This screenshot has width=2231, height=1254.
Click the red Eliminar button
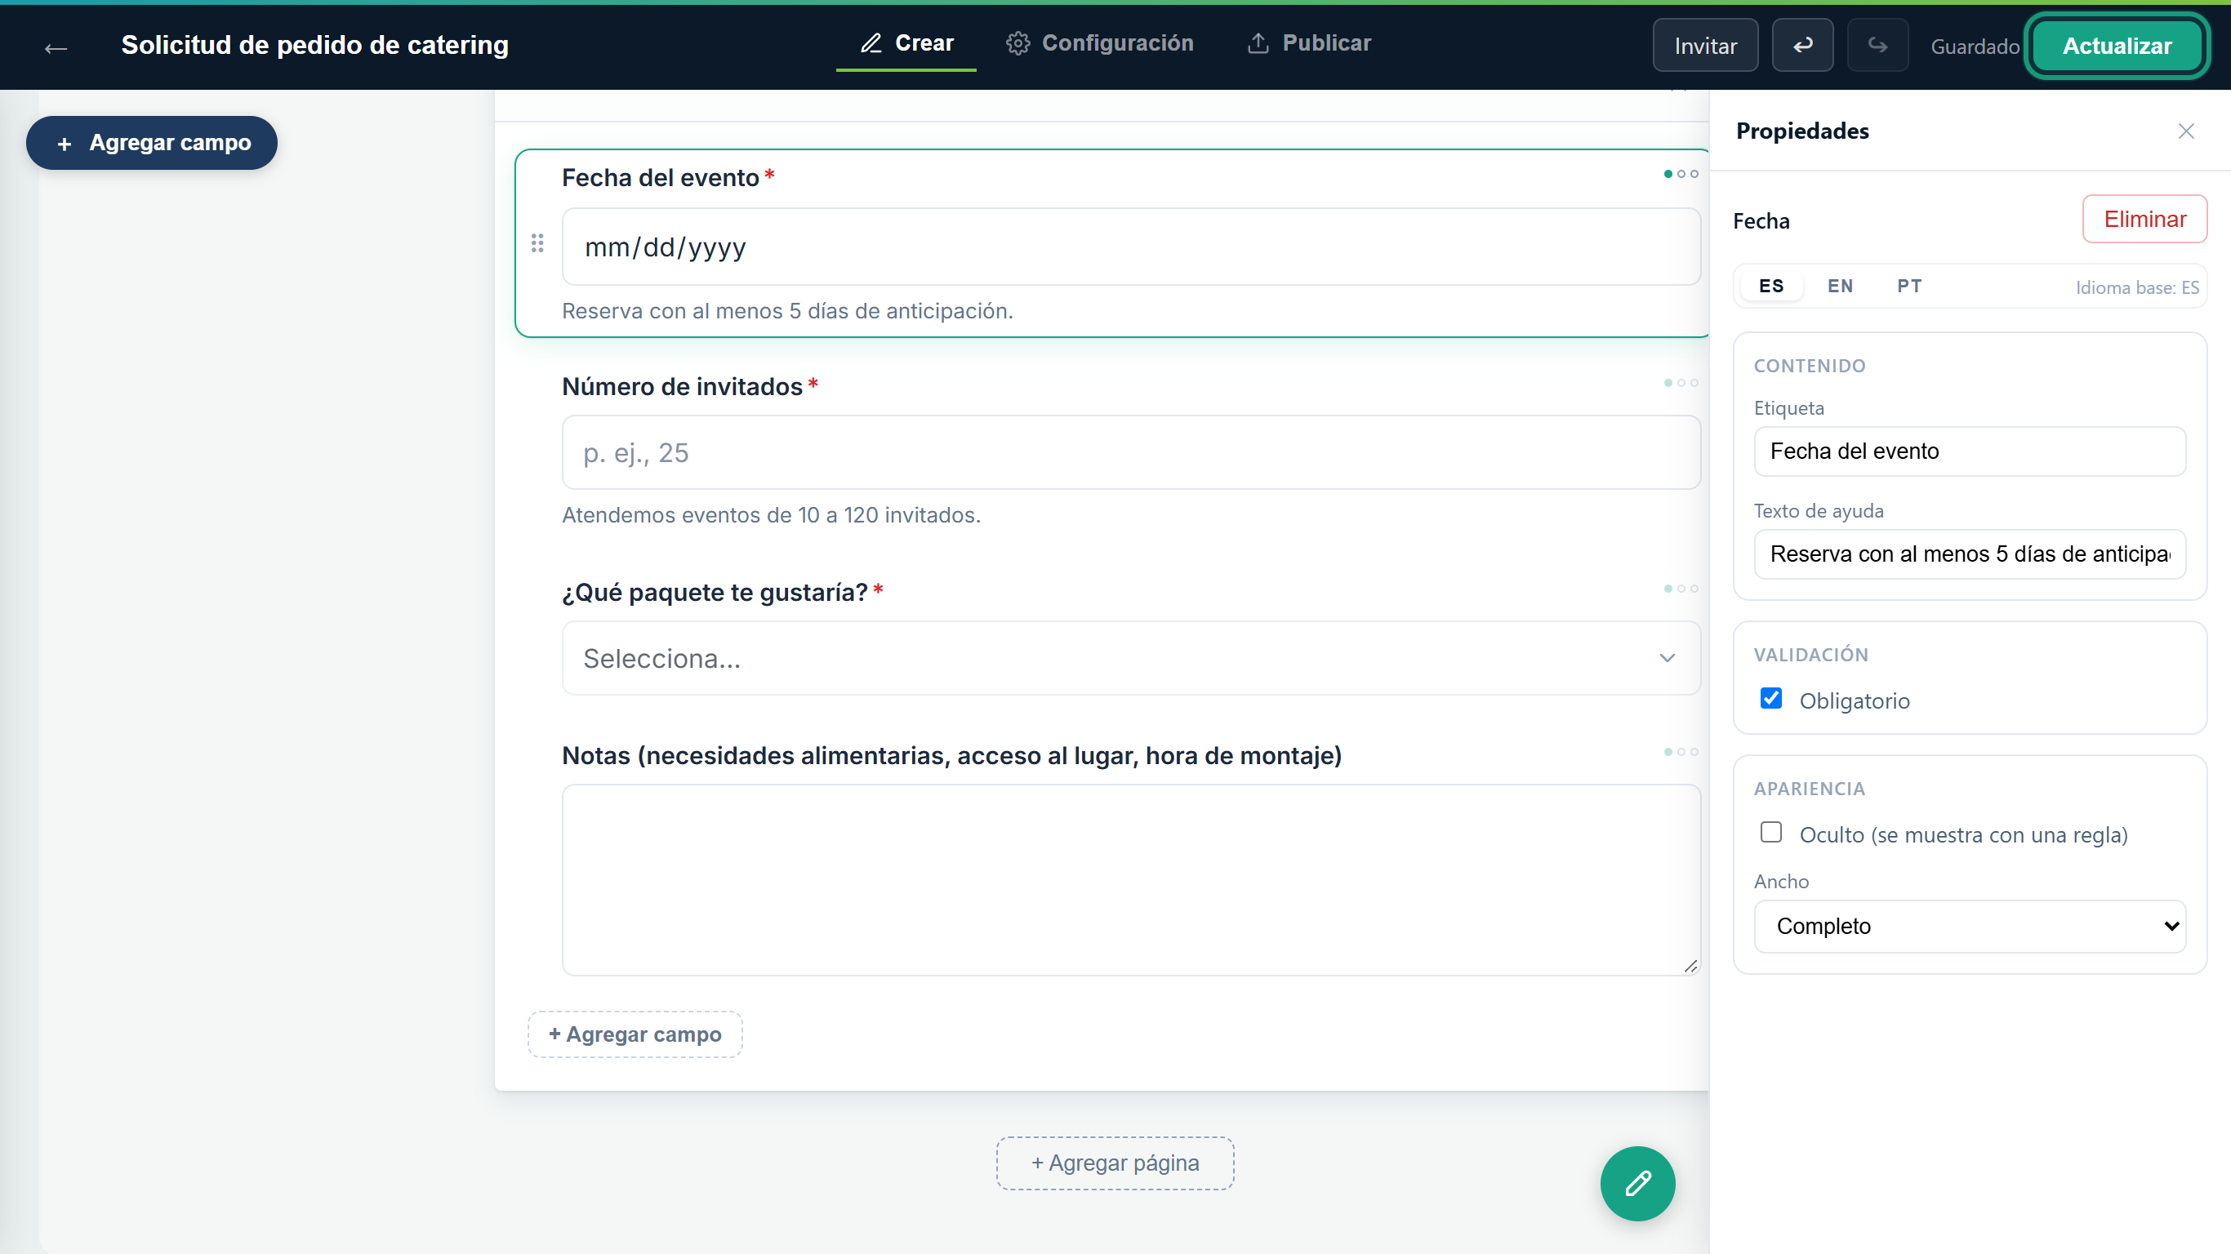pos(2144,219)
